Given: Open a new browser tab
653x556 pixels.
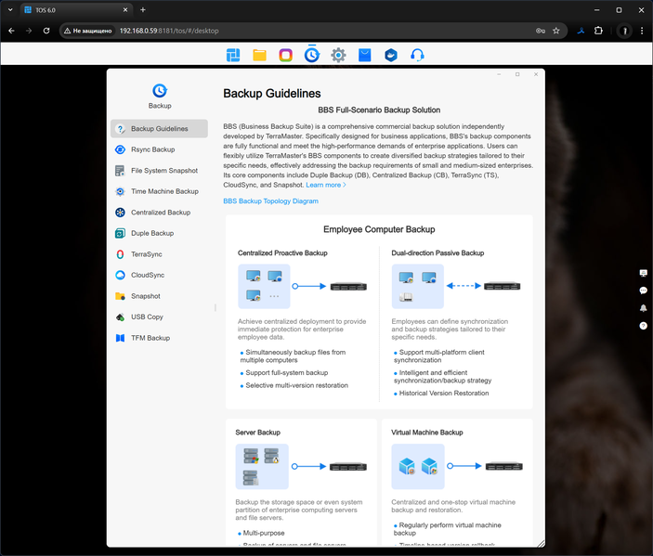Looking at the screenshot, I should 143,10.
